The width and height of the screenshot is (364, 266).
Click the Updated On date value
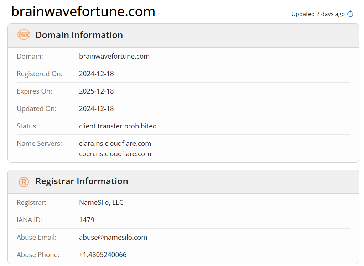(96, 108)
